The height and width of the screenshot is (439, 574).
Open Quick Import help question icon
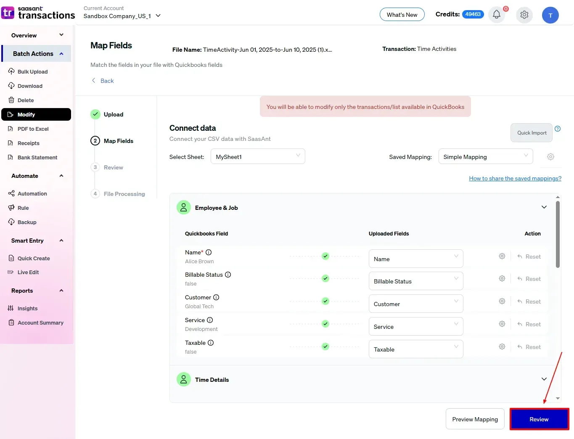(x=558, y=129)
